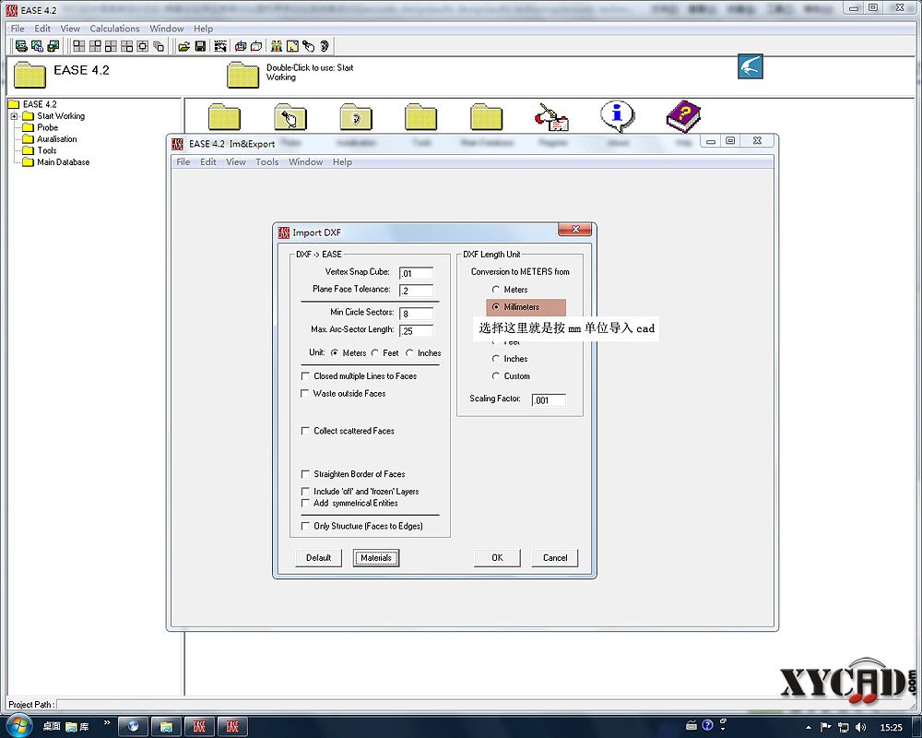The image size is (922, 738).
Task: Select Inches in DXF Length Unit
Action: 496,359
